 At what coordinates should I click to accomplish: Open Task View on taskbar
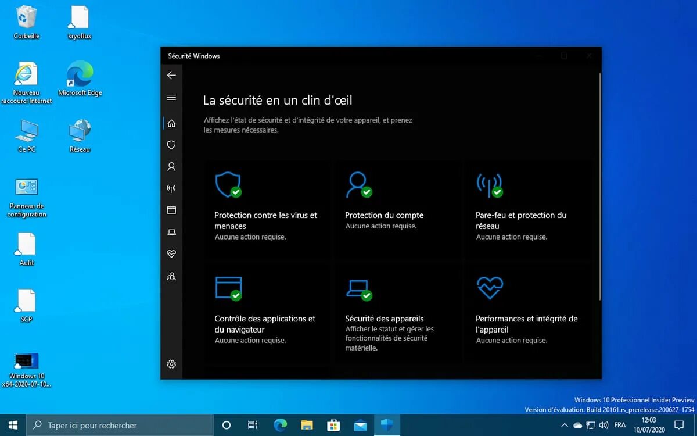coord(253,425)
